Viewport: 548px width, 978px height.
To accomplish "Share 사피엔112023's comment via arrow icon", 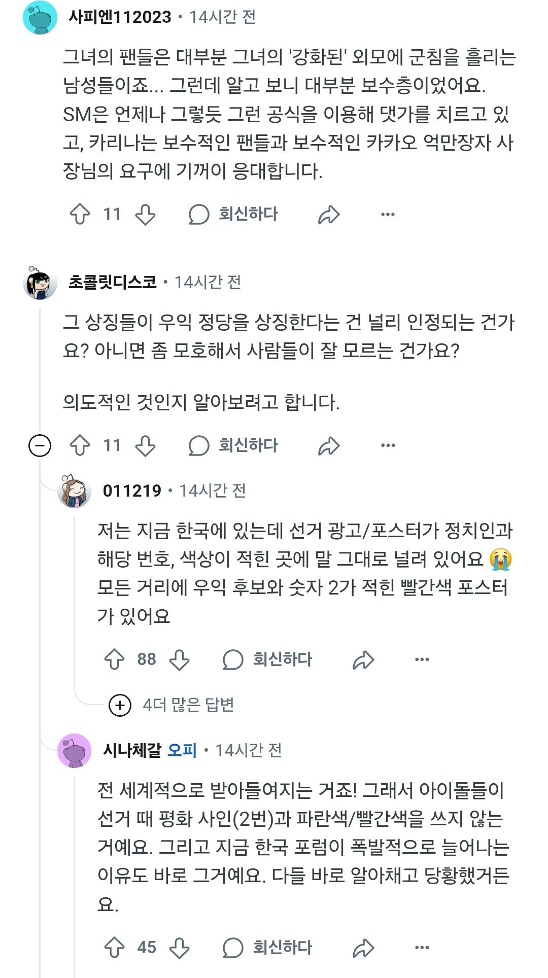I will (329, 215).
